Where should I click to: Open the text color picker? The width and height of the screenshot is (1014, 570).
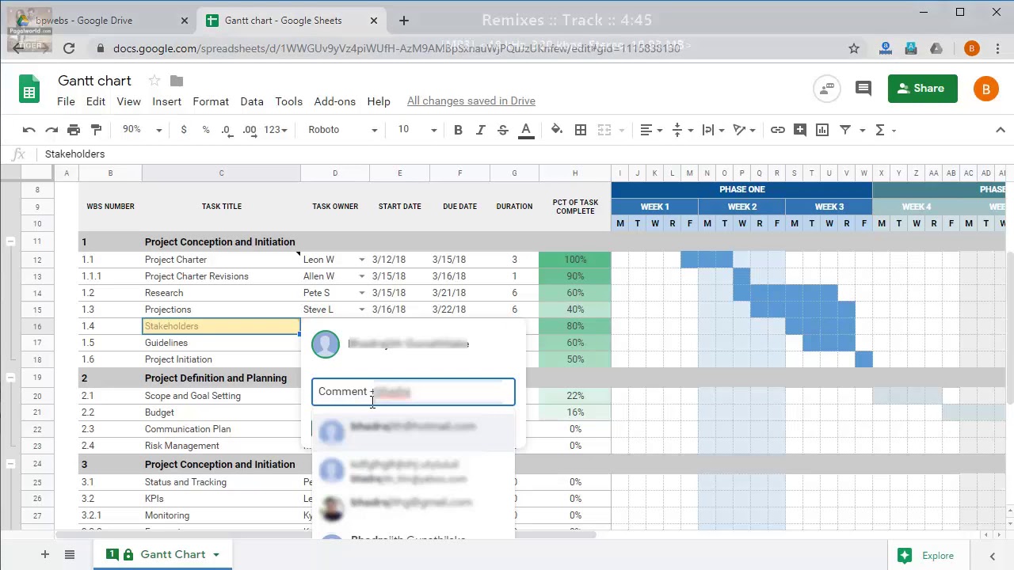526,130
